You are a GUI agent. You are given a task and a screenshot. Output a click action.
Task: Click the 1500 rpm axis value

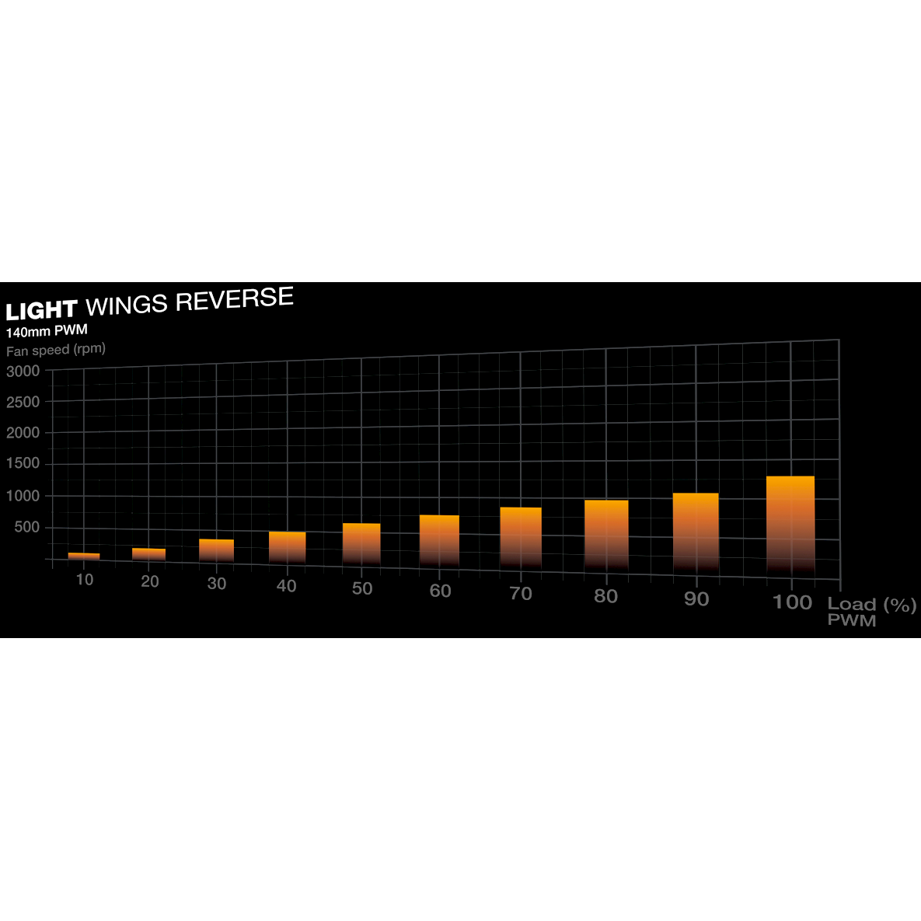pyautogui.click(x=23, y=463)
